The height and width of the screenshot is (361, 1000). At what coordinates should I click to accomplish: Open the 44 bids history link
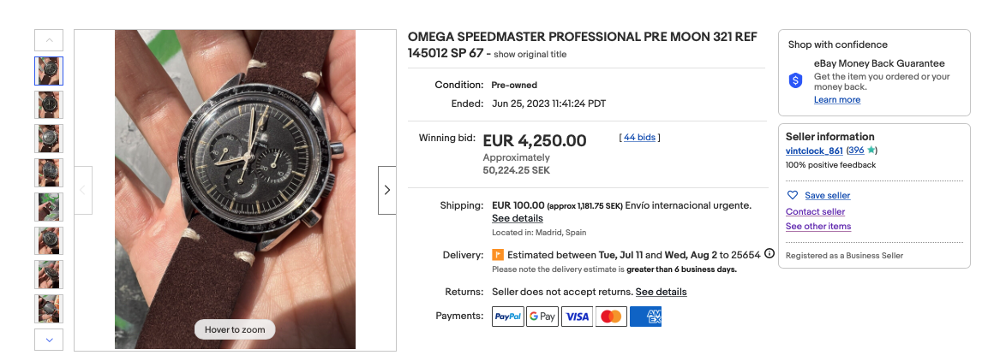point(639,137)
